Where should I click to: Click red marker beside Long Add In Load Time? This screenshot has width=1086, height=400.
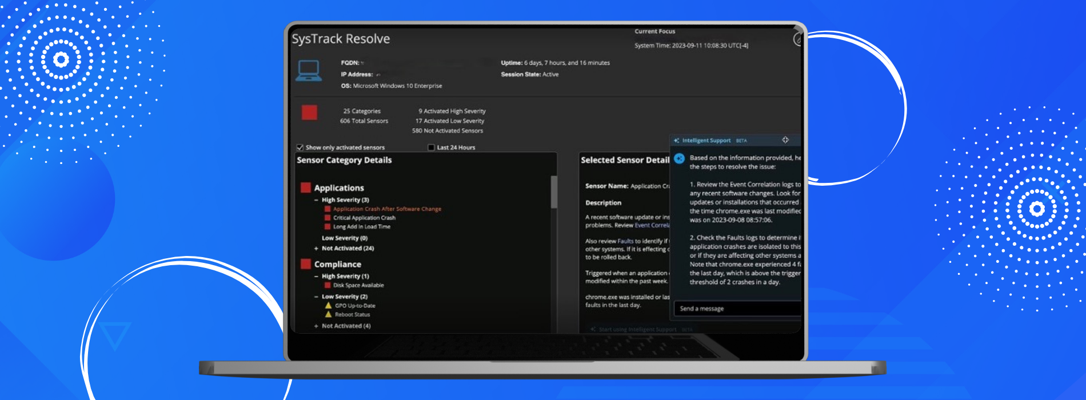click(x=328, y=227)
